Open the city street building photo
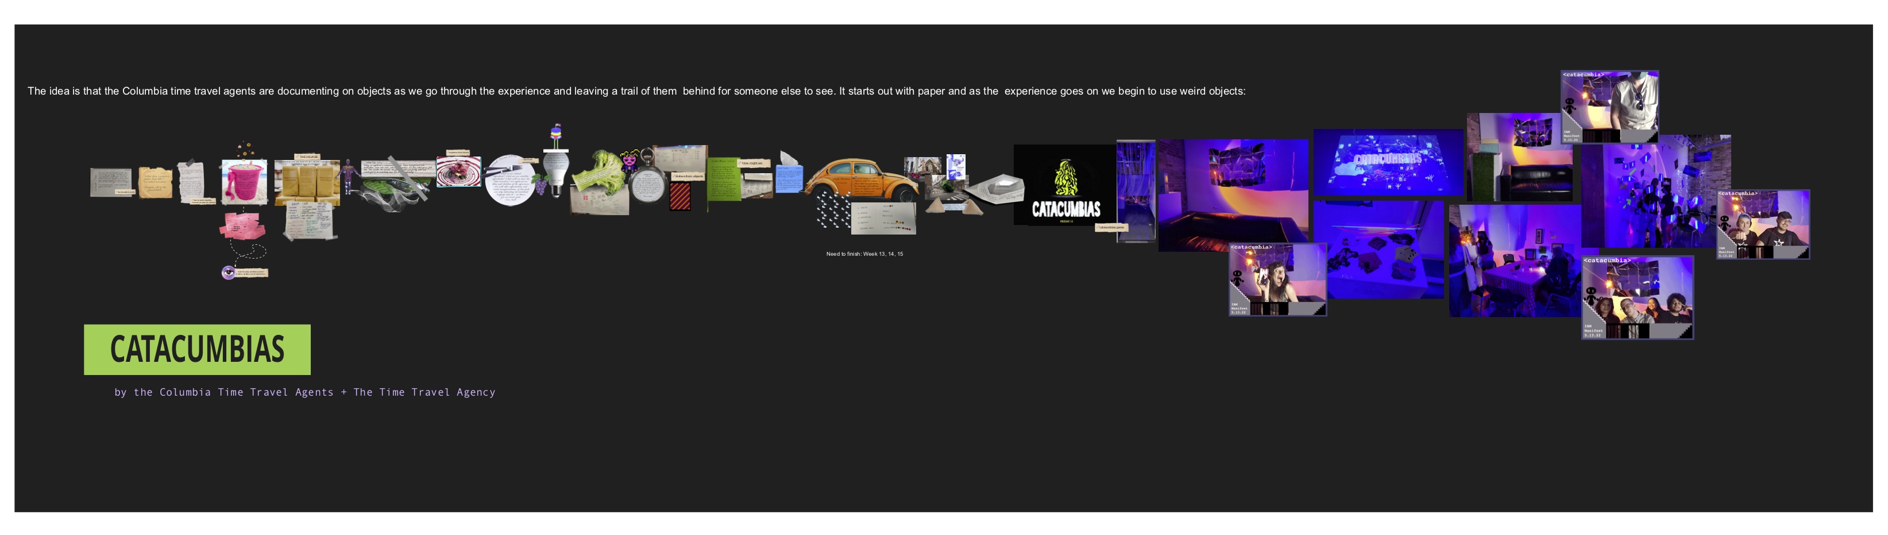The height and width of the screenshot is (535, 1888). [x=922, y=169]
